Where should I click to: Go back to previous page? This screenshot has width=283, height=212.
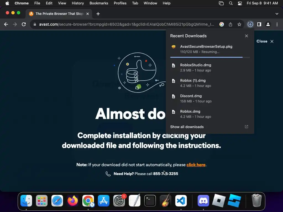pyautogui.click(x=6, y=24)
